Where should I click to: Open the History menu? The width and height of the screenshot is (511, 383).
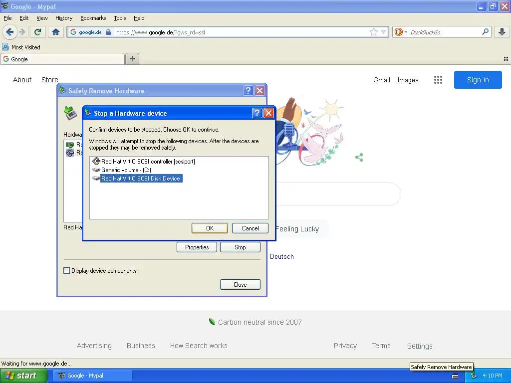tap(63, 18)
